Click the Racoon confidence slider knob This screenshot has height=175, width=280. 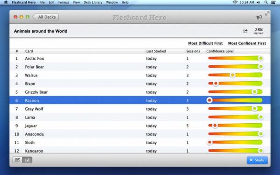pyautogui.click(x=210, y=100)
